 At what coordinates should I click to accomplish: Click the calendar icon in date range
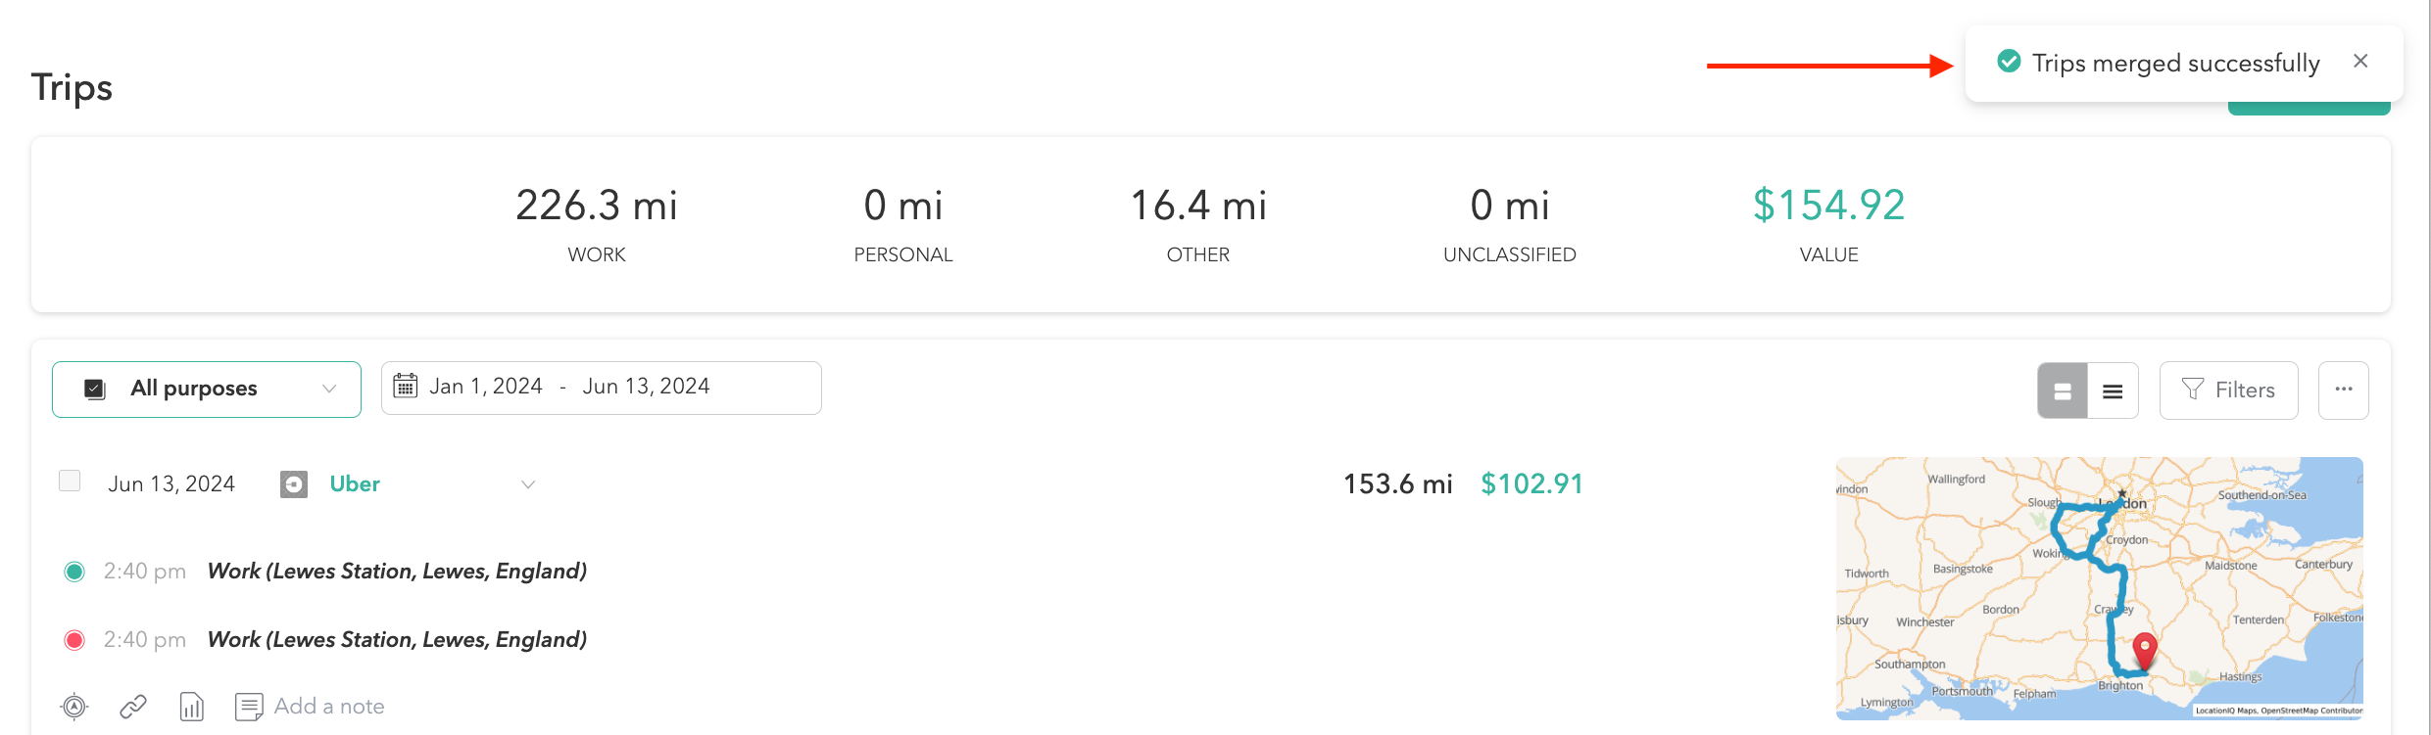click(x=406, y=387)
